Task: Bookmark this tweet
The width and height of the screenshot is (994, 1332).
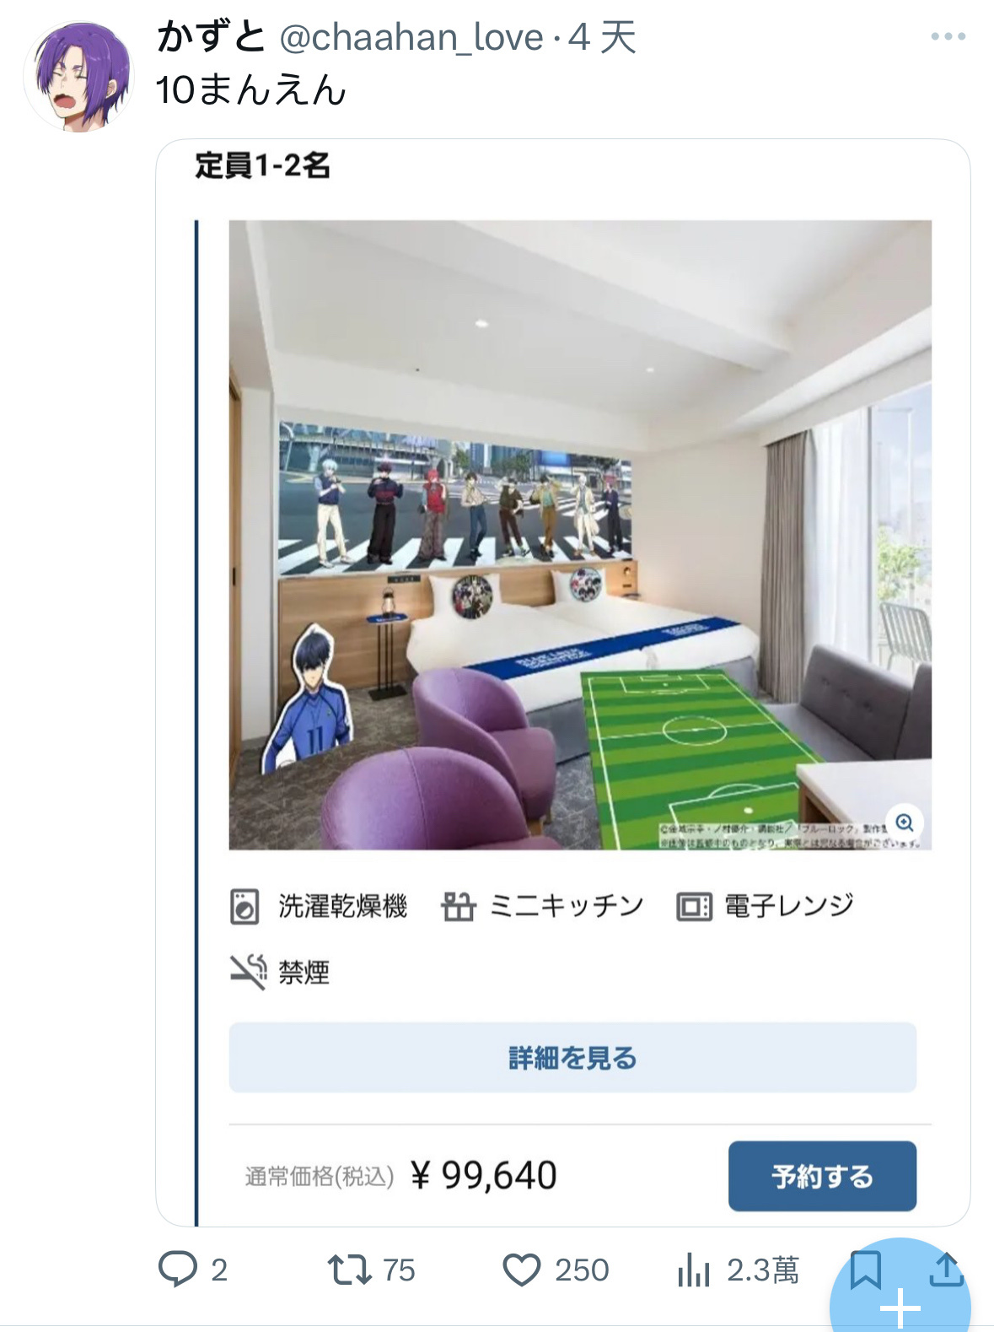Action: coord(866,1270)
